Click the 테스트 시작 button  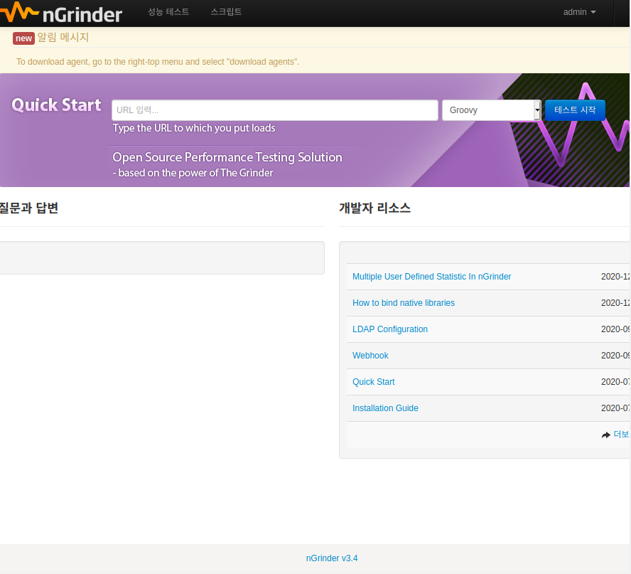coord(575,110)
